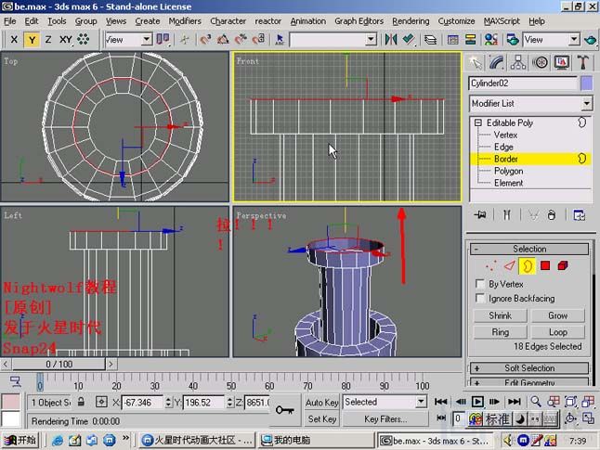Click the Shrink button
This screenshot has width=600, height=450.
[500, 315]
